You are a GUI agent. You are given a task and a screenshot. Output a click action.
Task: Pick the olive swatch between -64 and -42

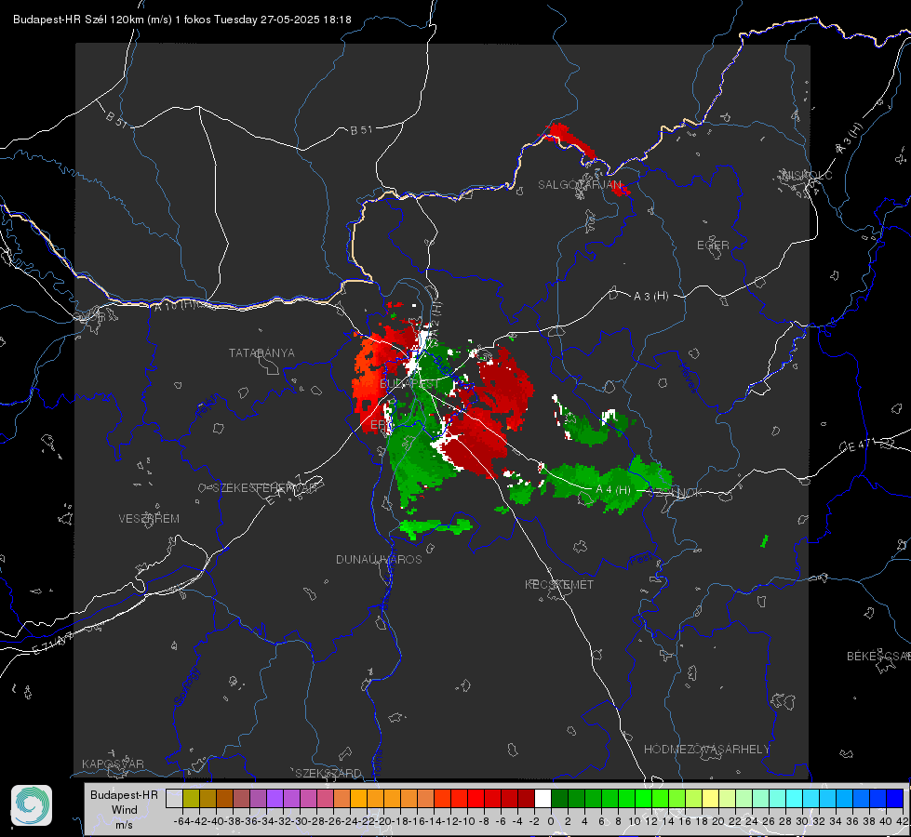pyautogui.click(x=191, y=798)
